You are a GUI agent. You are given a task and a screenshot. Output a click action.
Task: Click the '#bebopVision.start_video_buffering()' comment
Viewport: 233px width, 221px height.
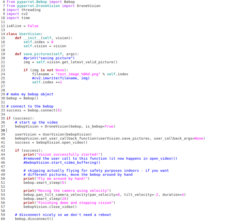pyautogui.click(x=62, y=162)
